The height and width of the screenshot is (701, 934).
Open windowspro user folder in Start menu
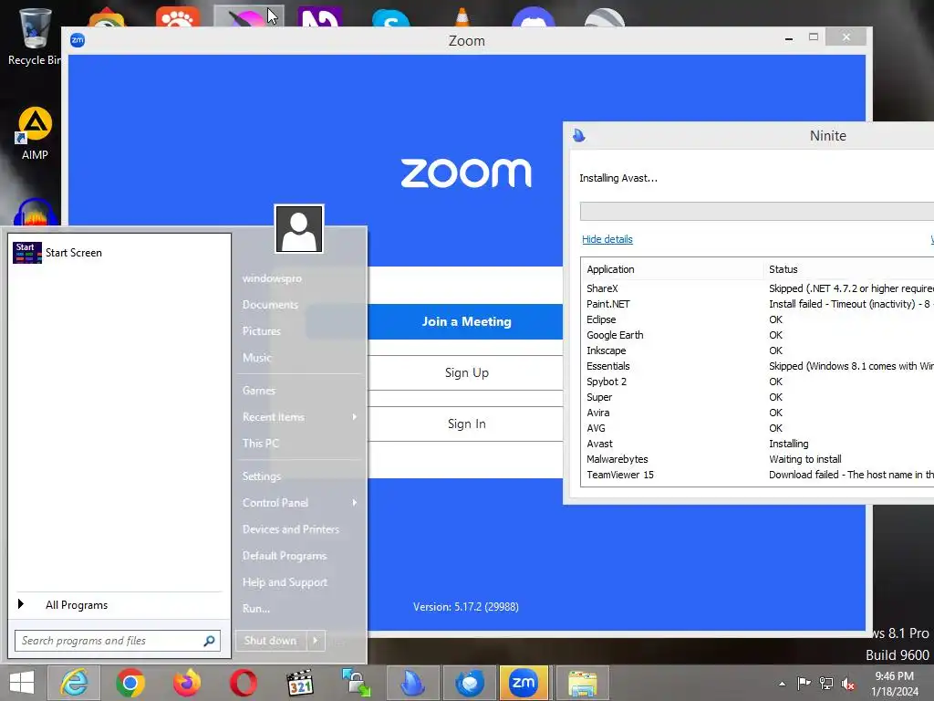coord(272,278)
